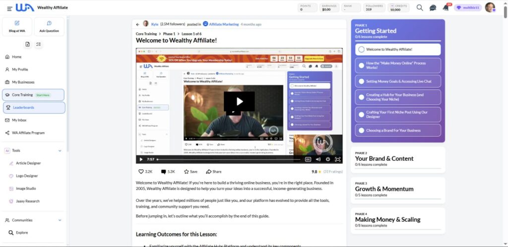
Task: Open the hamburger menu icon
Action: [10, 9]
